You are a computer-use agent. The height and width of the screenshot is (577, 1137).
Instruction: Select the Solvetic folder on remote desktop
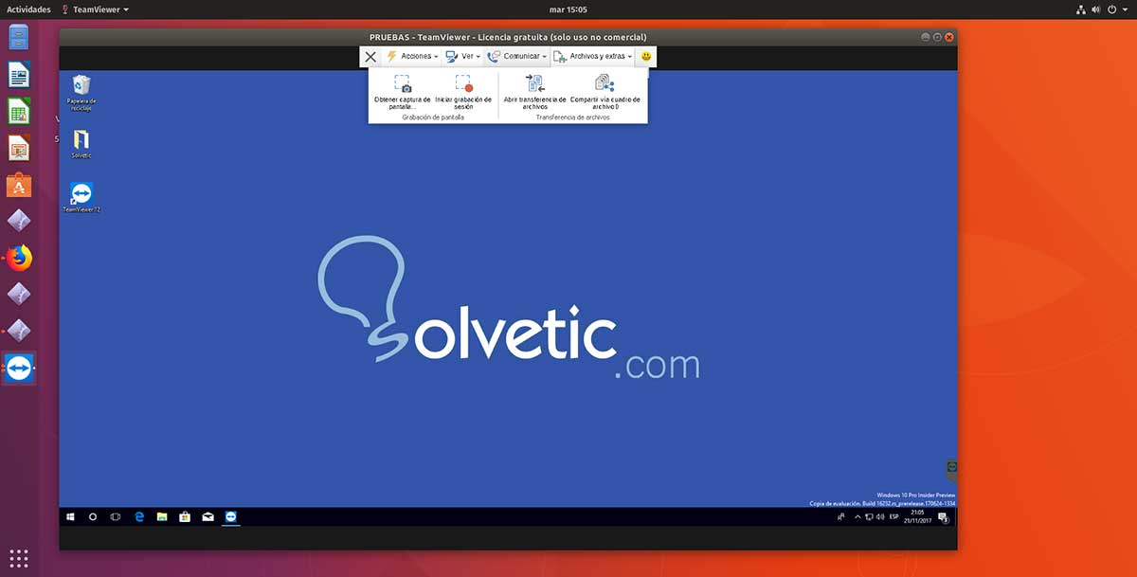click(x=81, y=144)
